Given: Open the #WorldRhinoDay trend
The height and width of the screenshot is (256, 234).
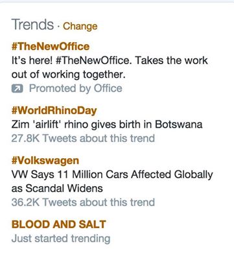Looking at the screenshot, I should pyautogui.click(x=54, y=111).
